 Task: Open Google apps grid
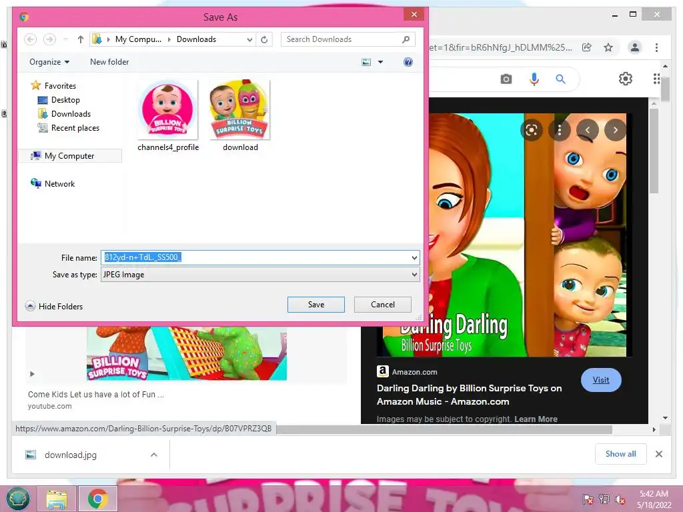(x=656, y=79)
